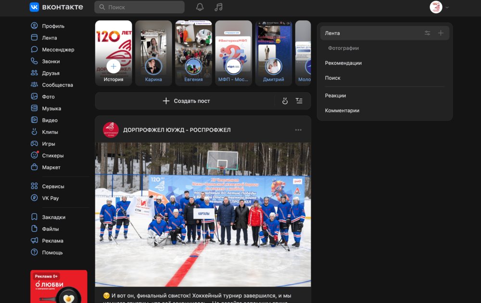
Task: Click the Создать пост button
Action: point(186,101)
